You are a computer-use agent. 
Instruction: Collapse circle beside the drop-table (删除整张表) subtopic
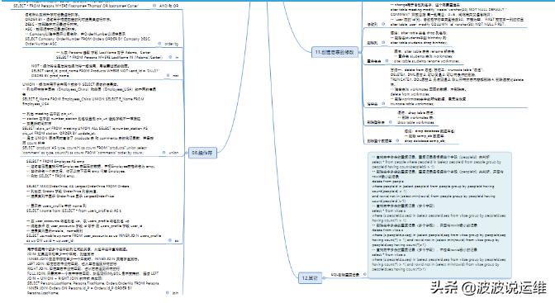(391, 122)
